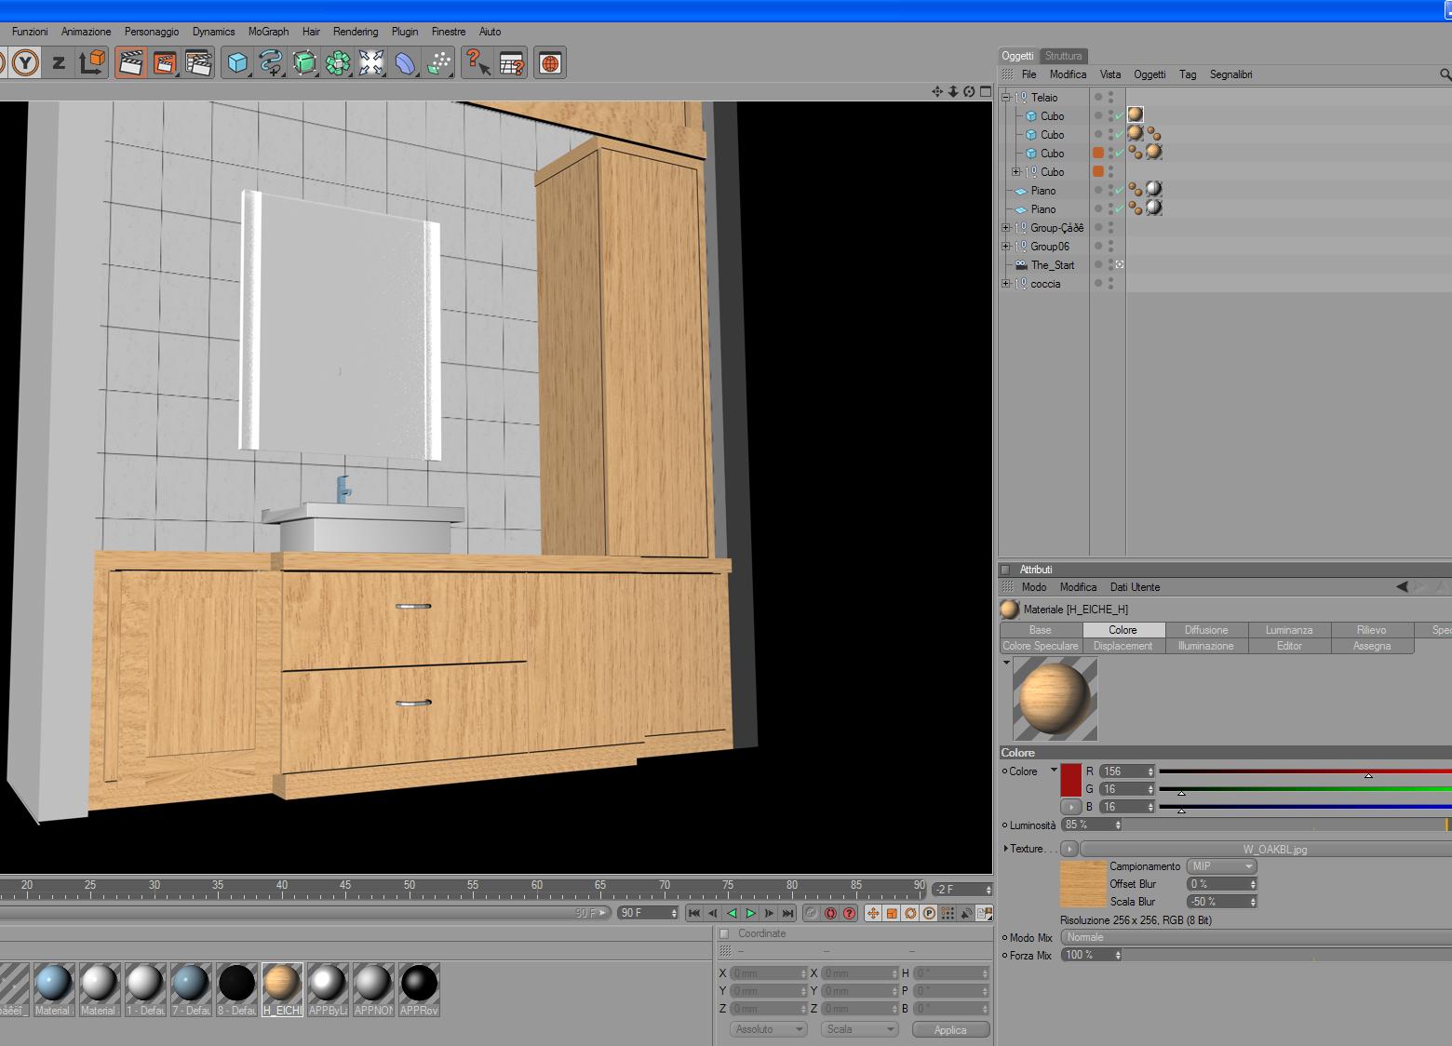Toggle position keyframe recording icon
Viewport: 1452px width, 1046px height.
(873, 913)
